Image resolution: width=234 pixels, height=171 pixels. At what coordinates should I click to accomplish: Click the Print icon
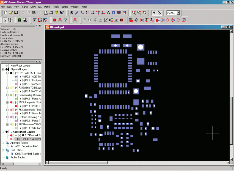click(x=51, y=13)
